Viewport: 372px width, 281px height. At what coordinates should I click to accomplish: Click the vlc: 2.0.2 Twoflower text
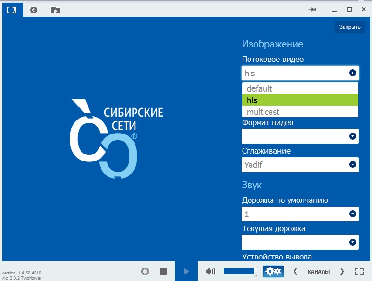21,278
